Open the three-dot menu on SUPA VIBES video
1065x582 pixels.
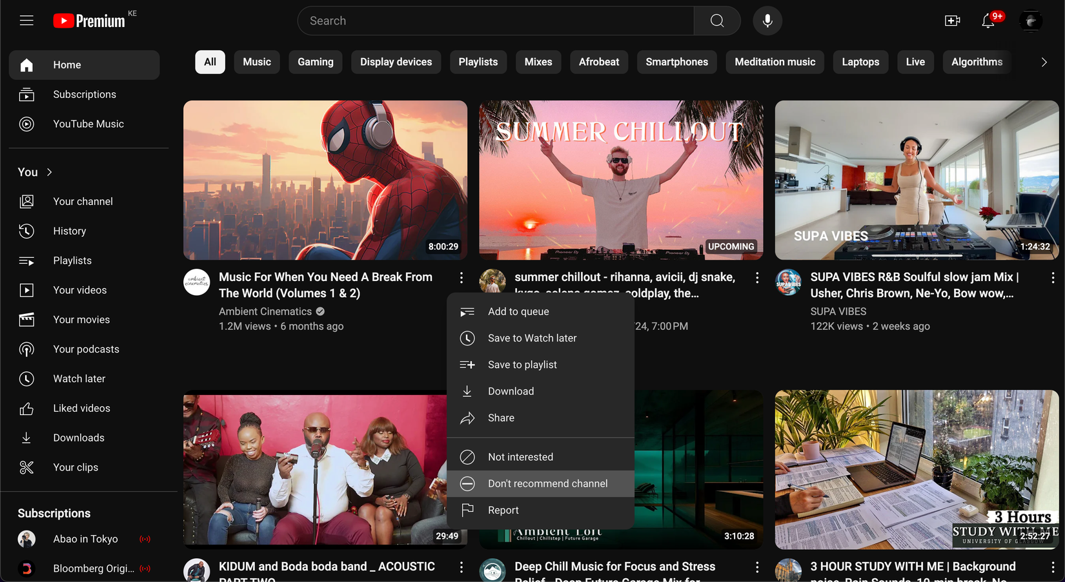[x=1053, y=277]
